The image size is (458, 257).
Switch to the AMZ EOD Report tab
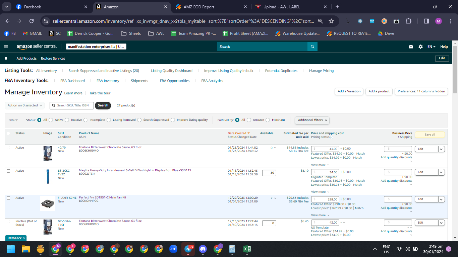point(211,7)
